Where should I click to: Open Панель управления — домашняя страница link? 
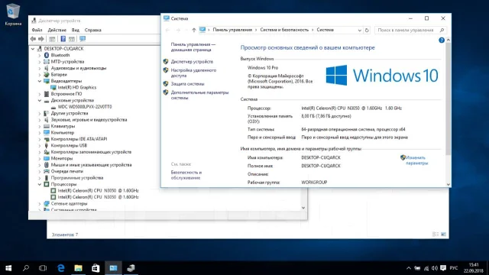click(193, 47)
